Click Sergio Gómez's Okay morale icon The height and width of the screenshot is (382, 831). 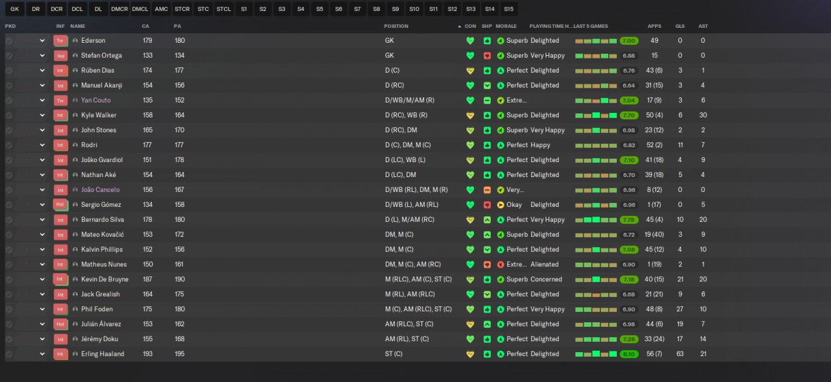click(500, 204)
